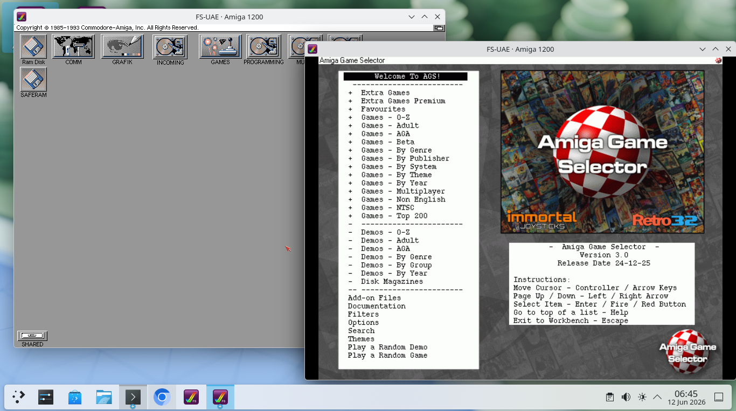Screen dimensions: 736x411
Task: Open the clipboard tray icon
Action: click(609, 397)
